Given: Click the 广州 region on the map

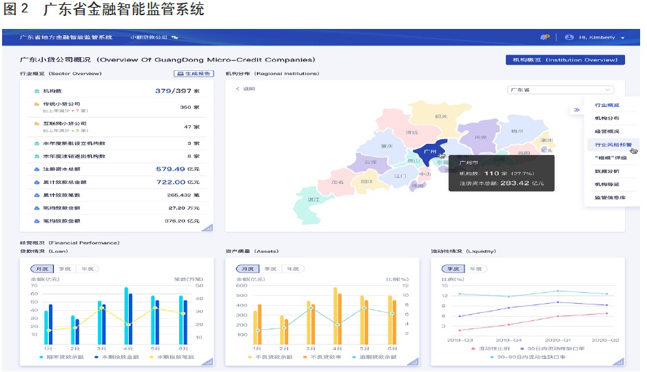Looking at the screenshot, I should pos(429,152).
